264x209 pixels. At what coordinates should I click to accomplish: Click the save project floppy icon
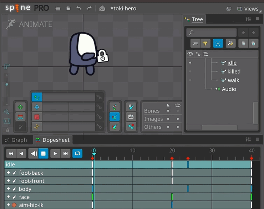(x=68, y=9)
